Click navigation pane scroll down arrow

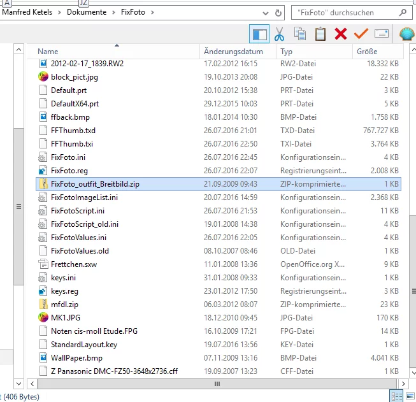18,384
